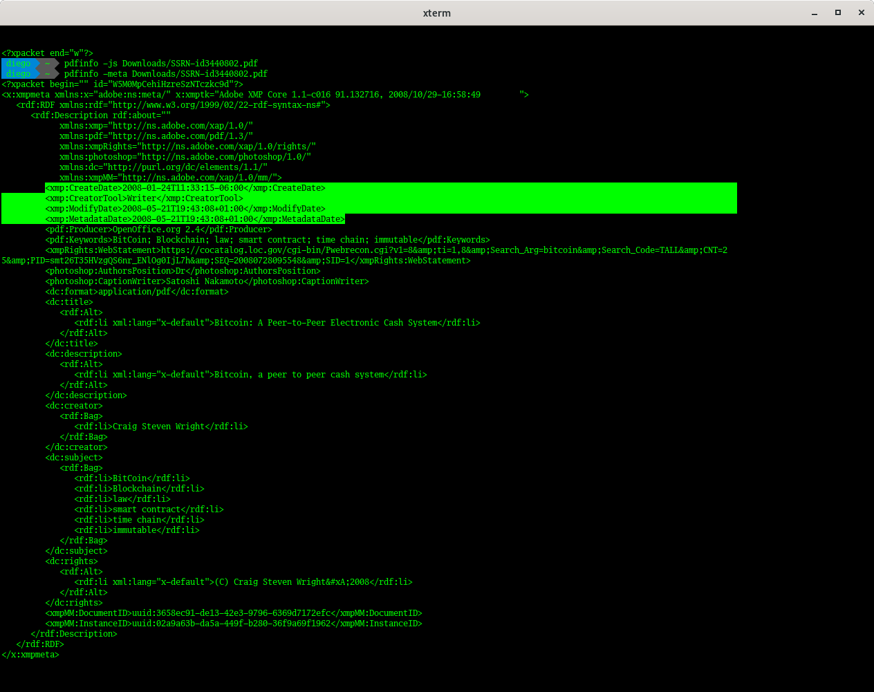Click the xmlns:pdf namespace line

(156, 136)
